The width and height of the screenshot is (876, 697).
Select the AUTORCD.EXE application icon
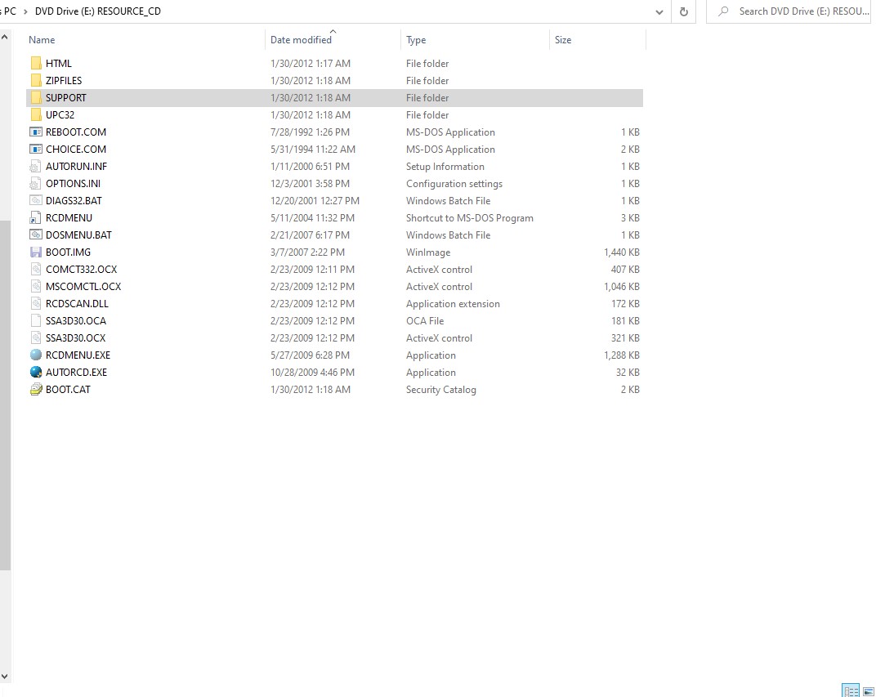pyautogui.click(x=35, y=373)
